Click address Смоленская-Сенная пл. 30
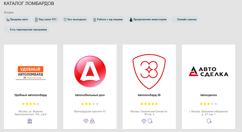The width and height of the screenshot is (242, 132). click(x=149, y=113)
